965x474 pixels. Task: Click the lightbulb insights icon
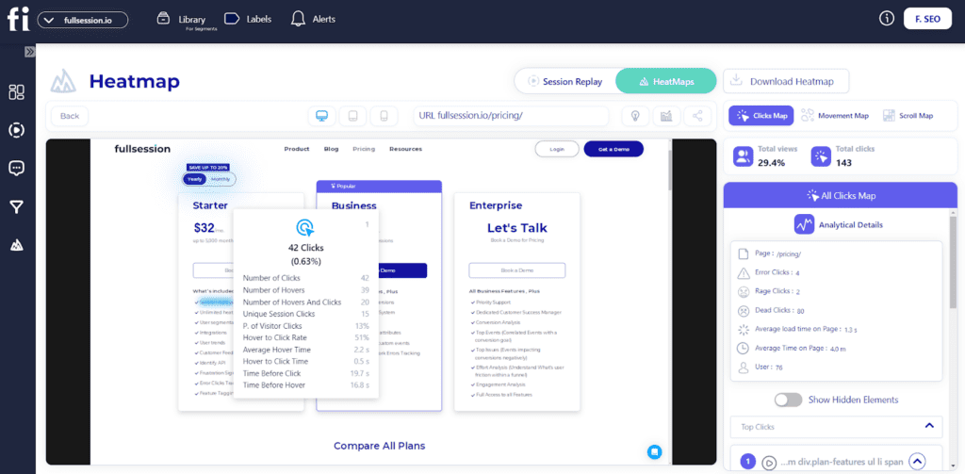coord(636,116)
